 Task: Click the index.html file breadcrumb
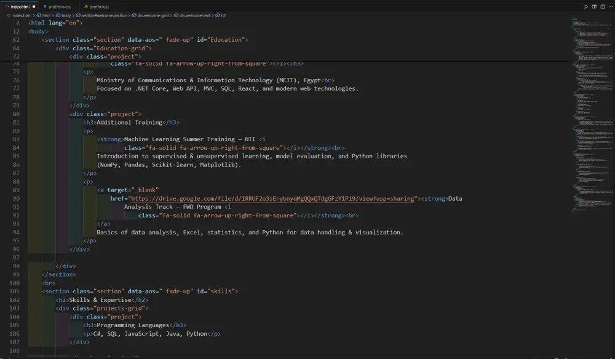(x=22, y=15)
